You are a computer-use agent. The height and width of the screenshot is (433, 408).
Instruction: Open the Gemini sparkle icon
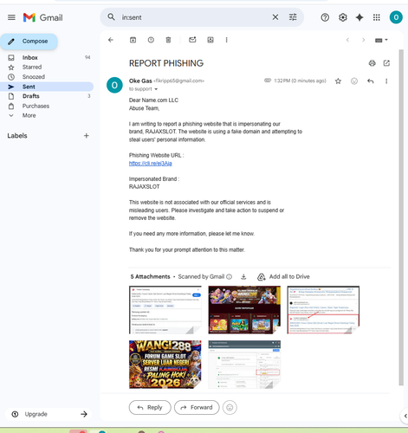tap(359, 17)
